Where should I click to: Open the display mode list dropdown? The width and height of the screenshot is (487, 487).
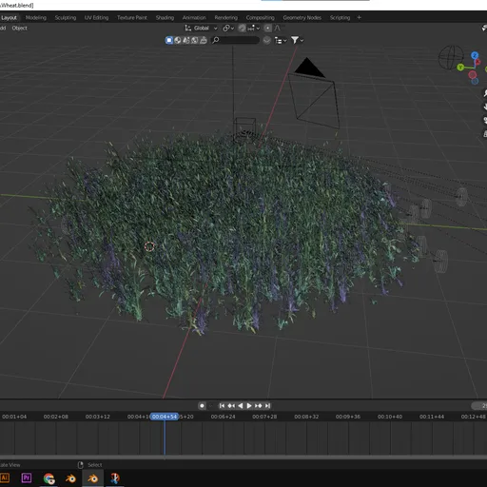pos(281,40)
